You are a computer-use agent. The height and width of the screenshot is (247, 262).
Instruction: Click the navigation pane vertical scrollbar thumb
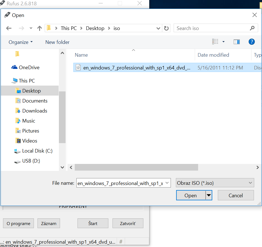click(x=62, y=117)
